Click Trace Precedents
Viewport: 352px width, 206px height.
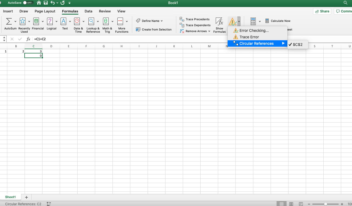(x=195, y=19)
